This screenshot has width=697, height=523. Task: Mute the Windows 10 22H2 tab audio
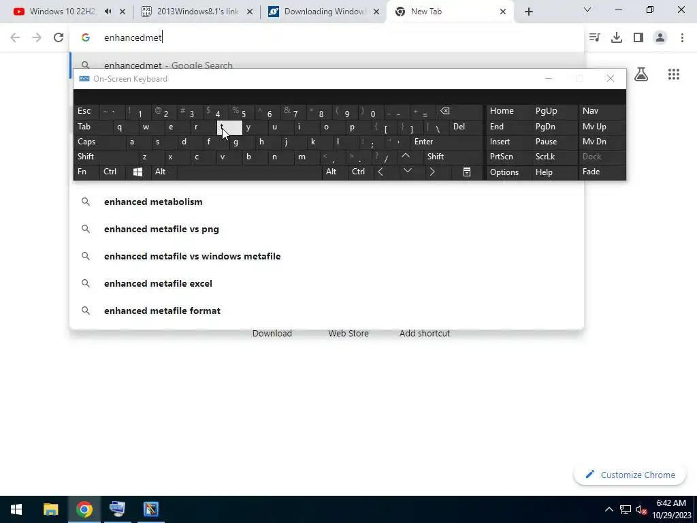click(108, 12)
